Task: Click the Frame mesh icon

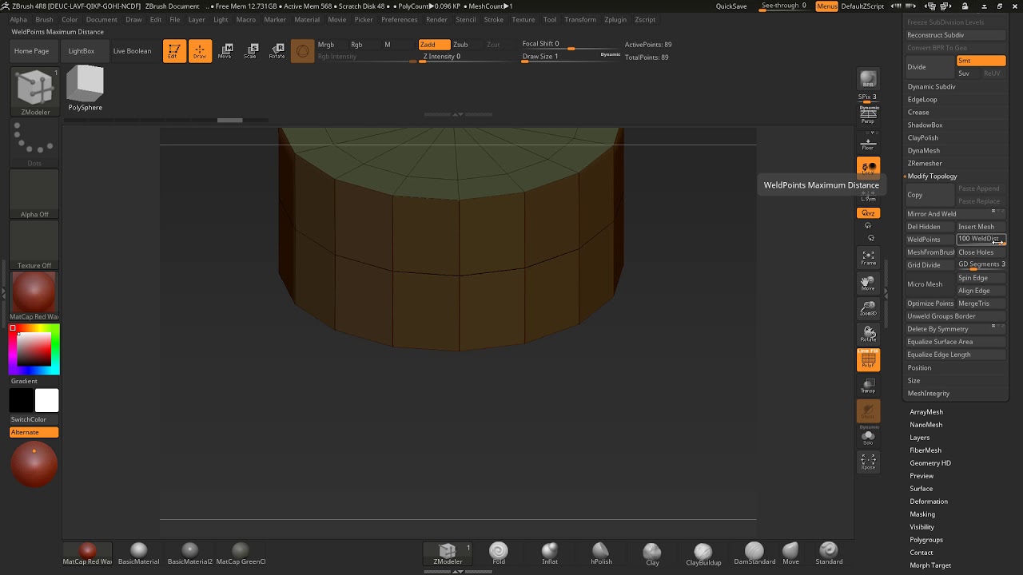Action: tap(868, 257)
